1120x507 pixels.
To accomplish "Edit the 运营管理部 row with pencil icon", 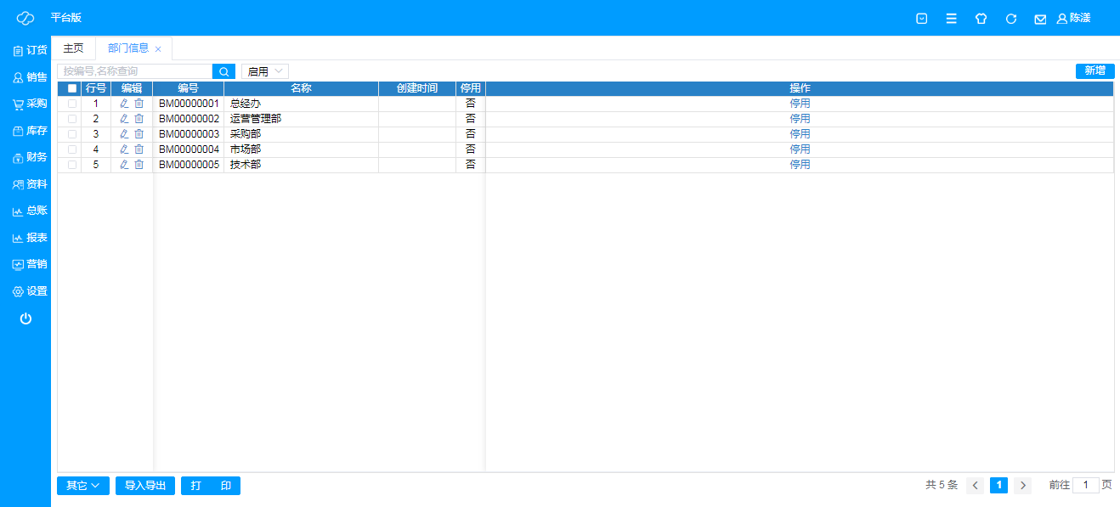I will click(124, 119).
